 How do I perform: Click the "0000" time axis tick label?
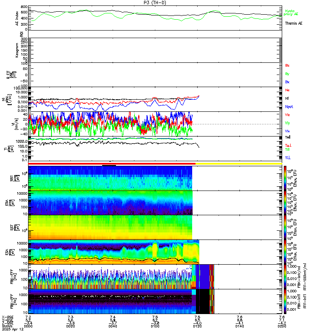pos(28,326)
